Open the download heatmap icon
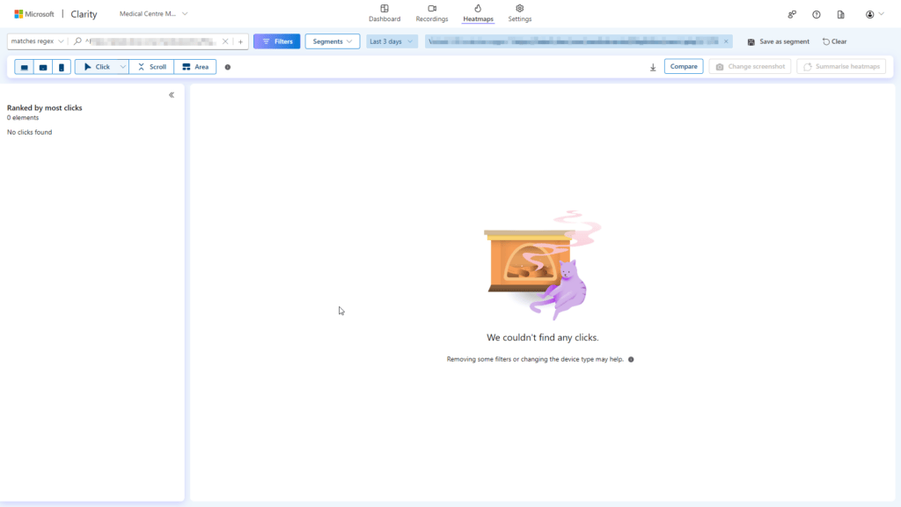 pos(652,66)
